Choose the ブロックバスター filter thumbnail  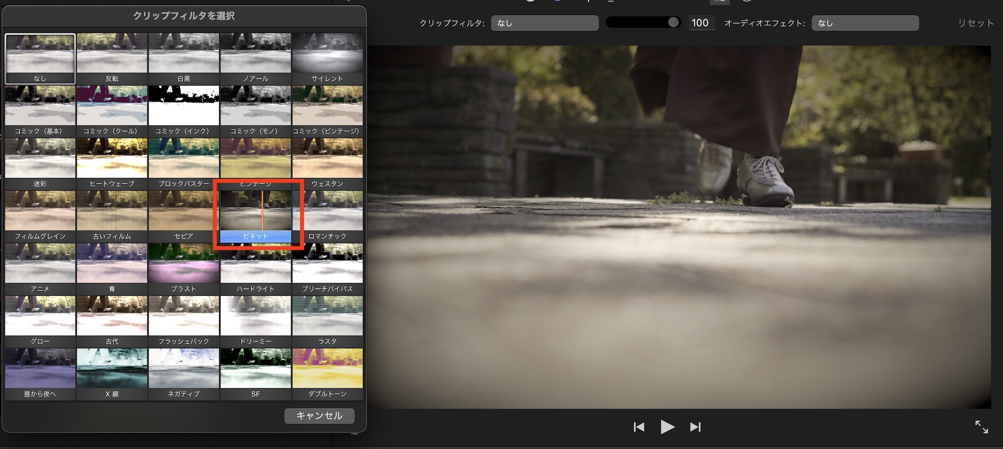pyautogui.click(x=184, y=164)
